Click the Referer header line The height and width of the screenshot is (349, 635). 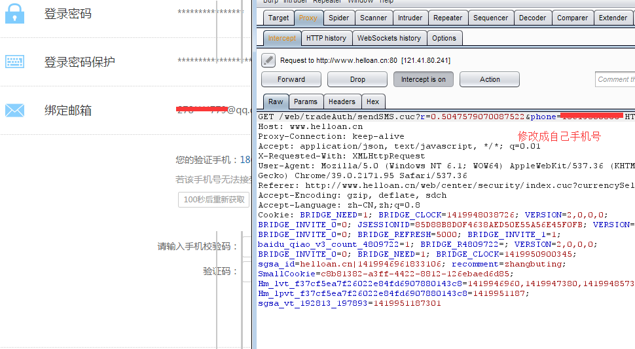[446, 185]
